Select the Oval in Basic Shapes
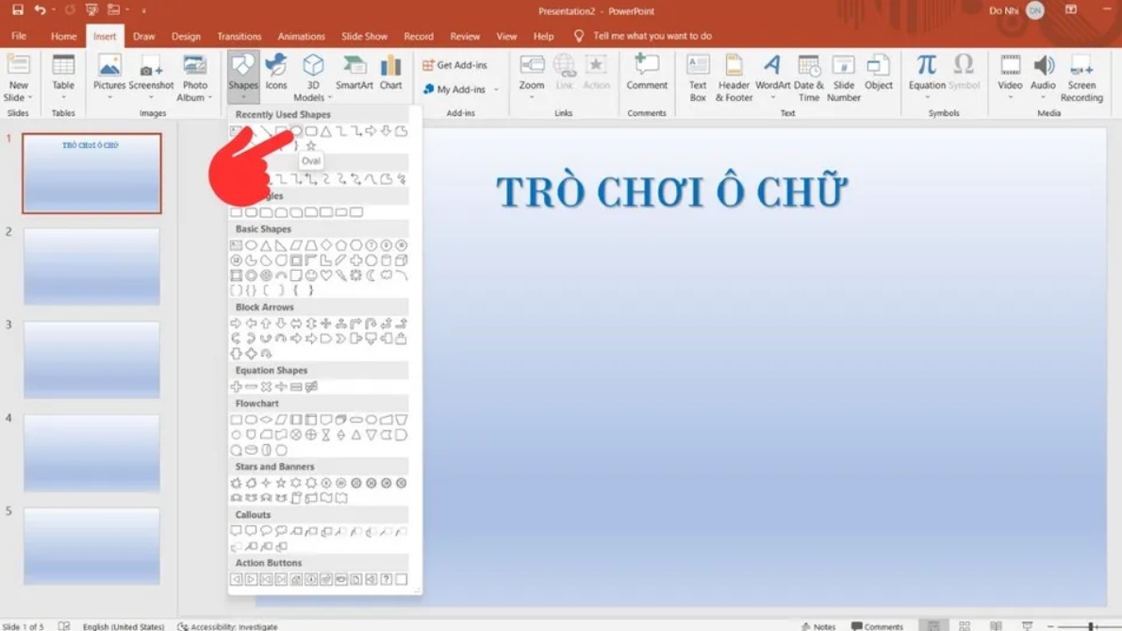The height and width of the screenshot is (631, 1122). click(x=251, y=245)
